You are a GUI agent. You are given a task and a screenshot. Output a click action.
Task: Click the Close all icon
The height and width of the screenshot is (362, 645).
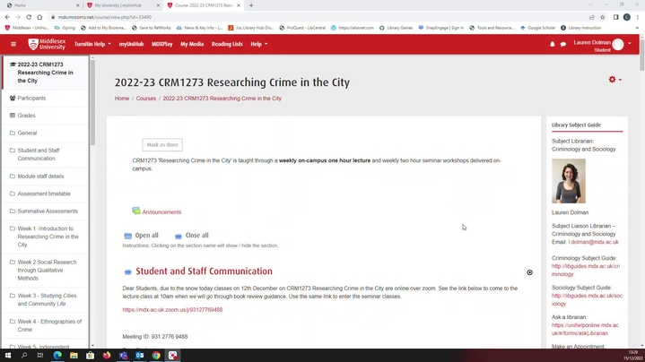click(x=179, y=236)
